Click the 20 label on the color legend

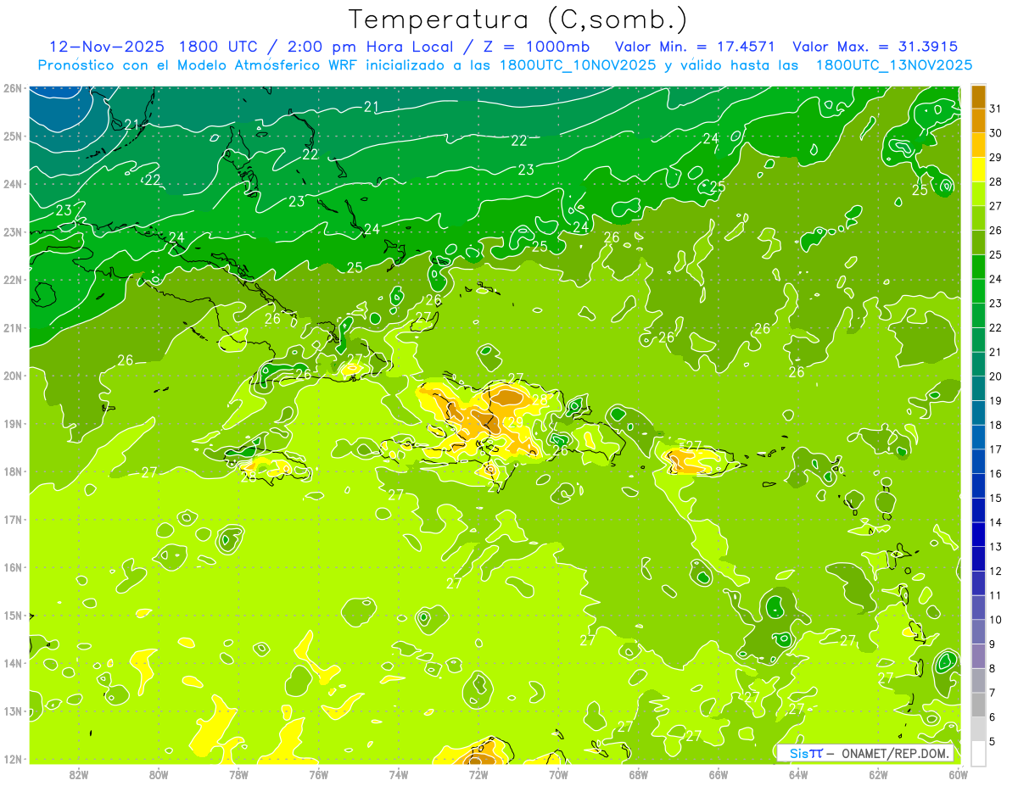(x=995, y=376)
